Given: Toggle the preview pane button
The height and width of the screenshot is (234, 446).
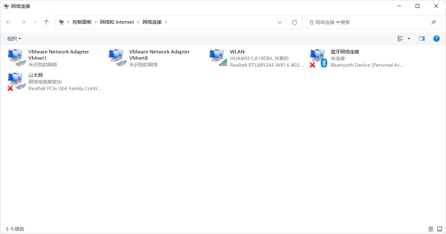Looking at the screenshot, I should tap(422, 39).
